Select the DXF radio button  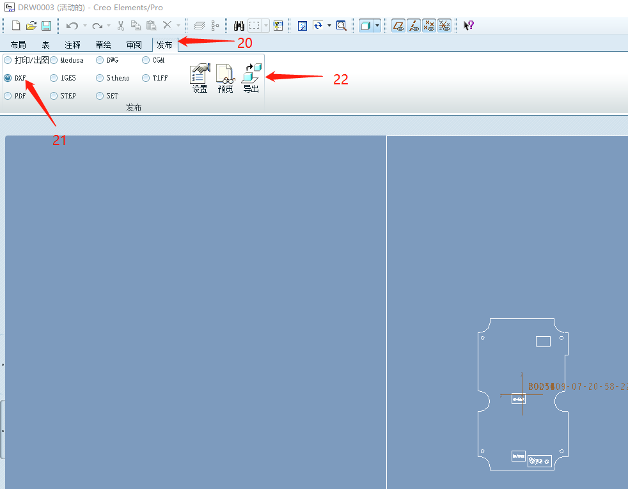[x=8, y=78]
